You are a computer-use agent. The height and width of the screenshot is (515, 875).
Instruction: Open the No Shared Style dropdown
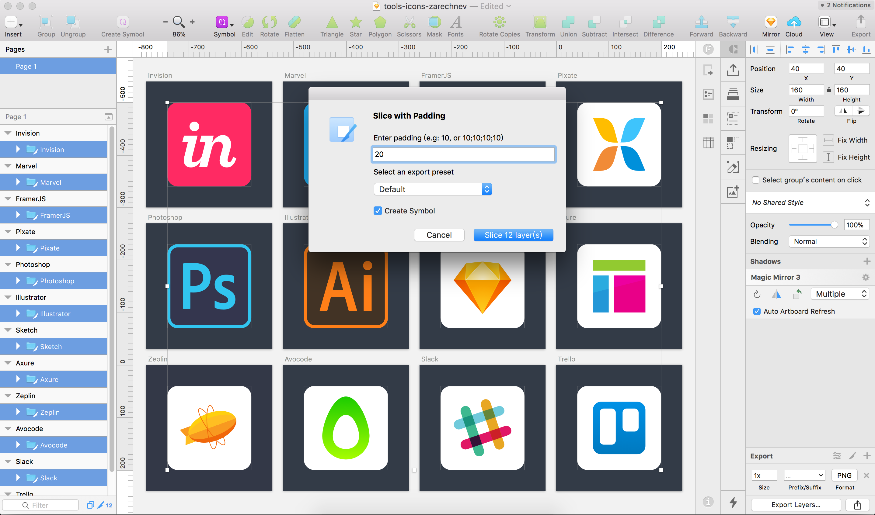(810, 202)
